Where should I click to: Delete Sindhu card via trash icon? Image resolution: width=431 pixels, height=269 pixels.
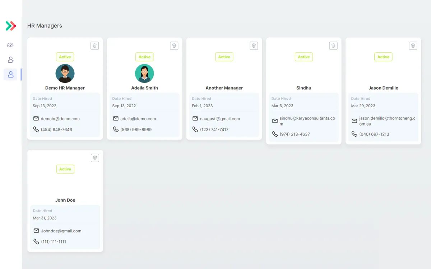(x=333, y=46)
